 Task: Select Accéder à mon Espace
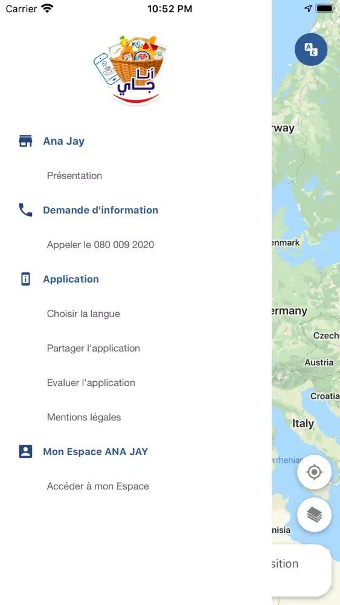click(x=98, y=486)
